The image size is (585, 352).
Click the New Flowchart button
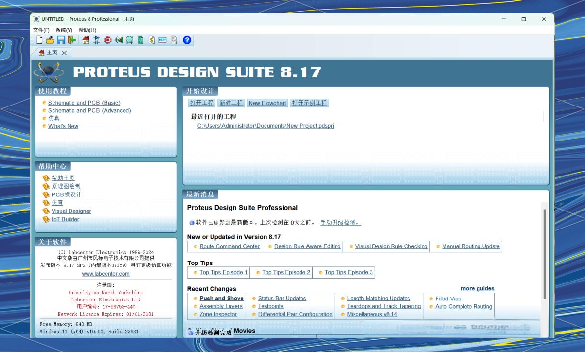pos(267,103)
